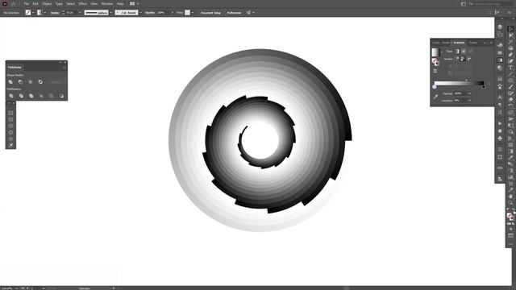Select the Rounded Rectangle tool
516x290 pixels.
(x=10, y=119)
